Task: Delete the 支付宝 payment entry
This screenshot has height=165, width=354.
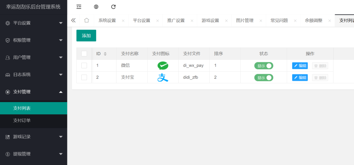Action: [x=320, y=78]
